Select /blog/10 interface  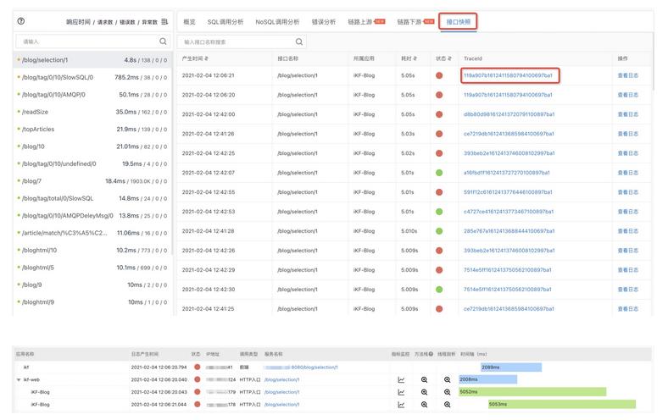pyautogui.click(x=92, y=146)
